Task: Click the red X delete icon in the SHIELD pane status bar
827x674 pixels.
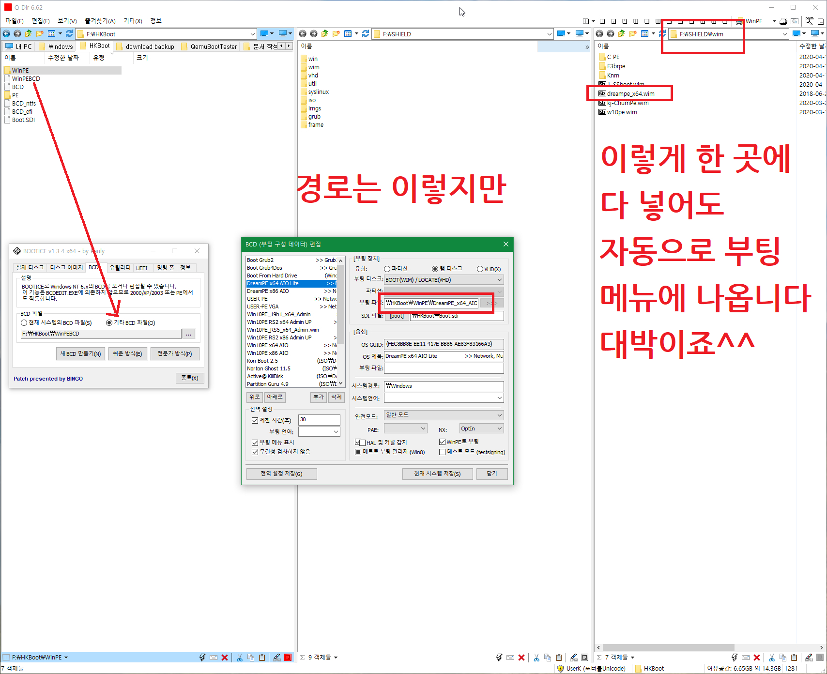Action: [521, 658]
